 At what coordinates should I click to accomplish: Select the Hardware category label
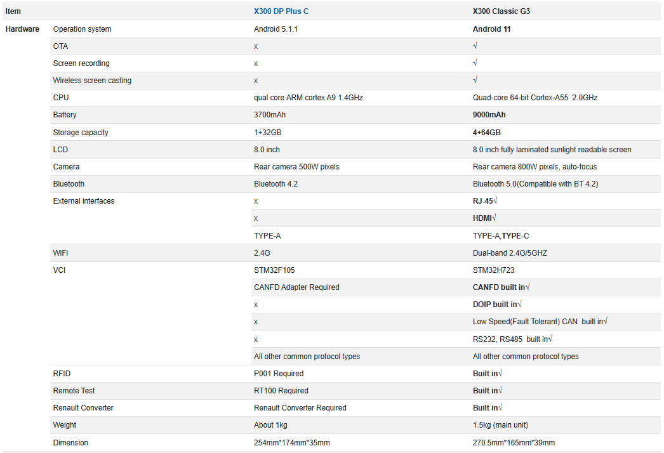[x=22, y=29]
